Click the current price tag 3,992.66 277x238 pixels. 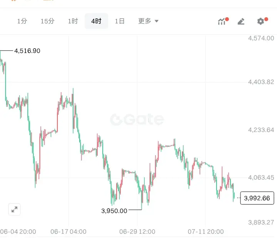tap(257, 198)
